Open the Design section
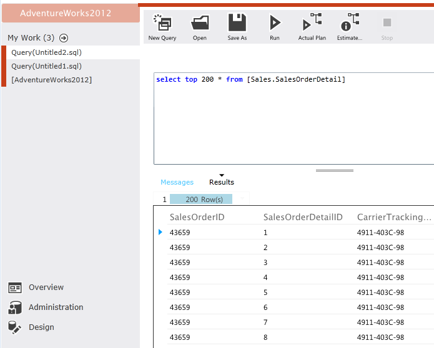The width and height of the screenshot is (434, 348). tap(41, 327)
